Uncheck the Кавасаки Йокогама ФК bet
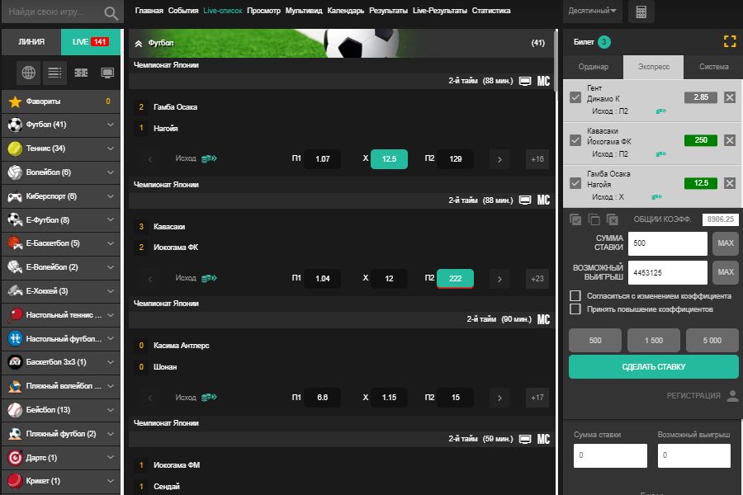The image size is (743, 495). point(575,140)
